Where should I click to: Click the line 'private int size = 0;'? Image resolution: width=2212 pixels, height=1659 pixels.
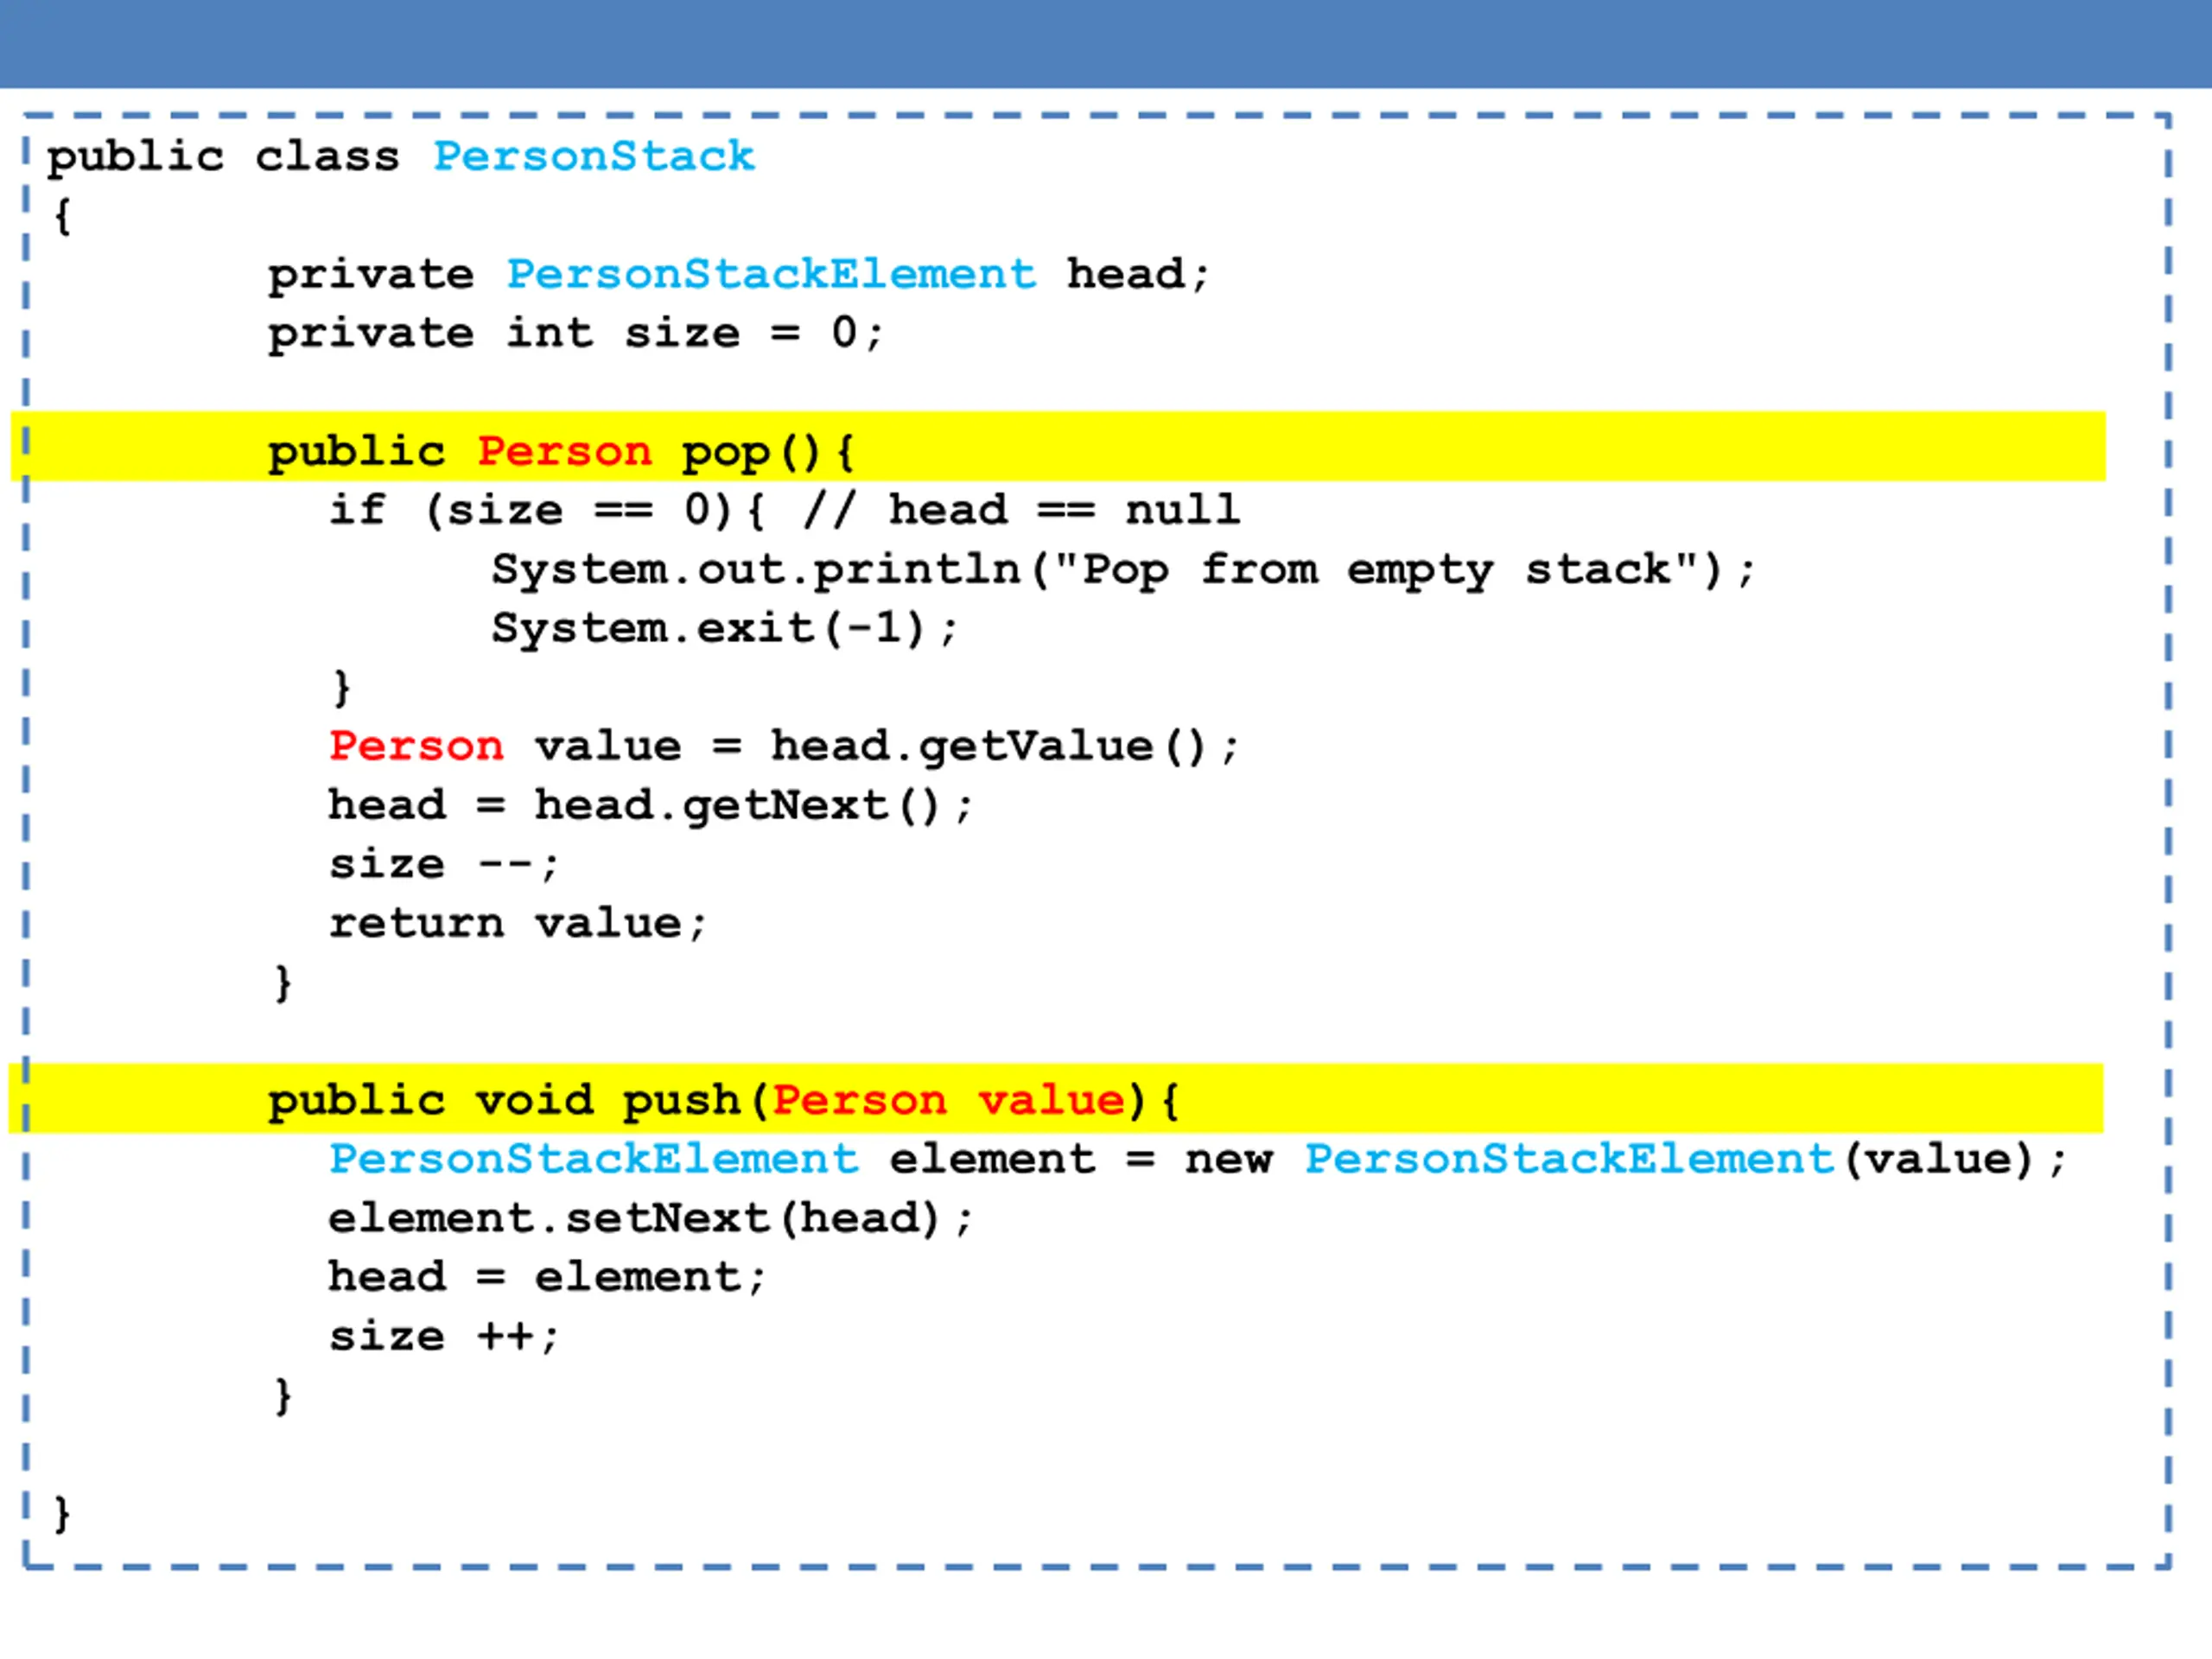coord(576,333)
